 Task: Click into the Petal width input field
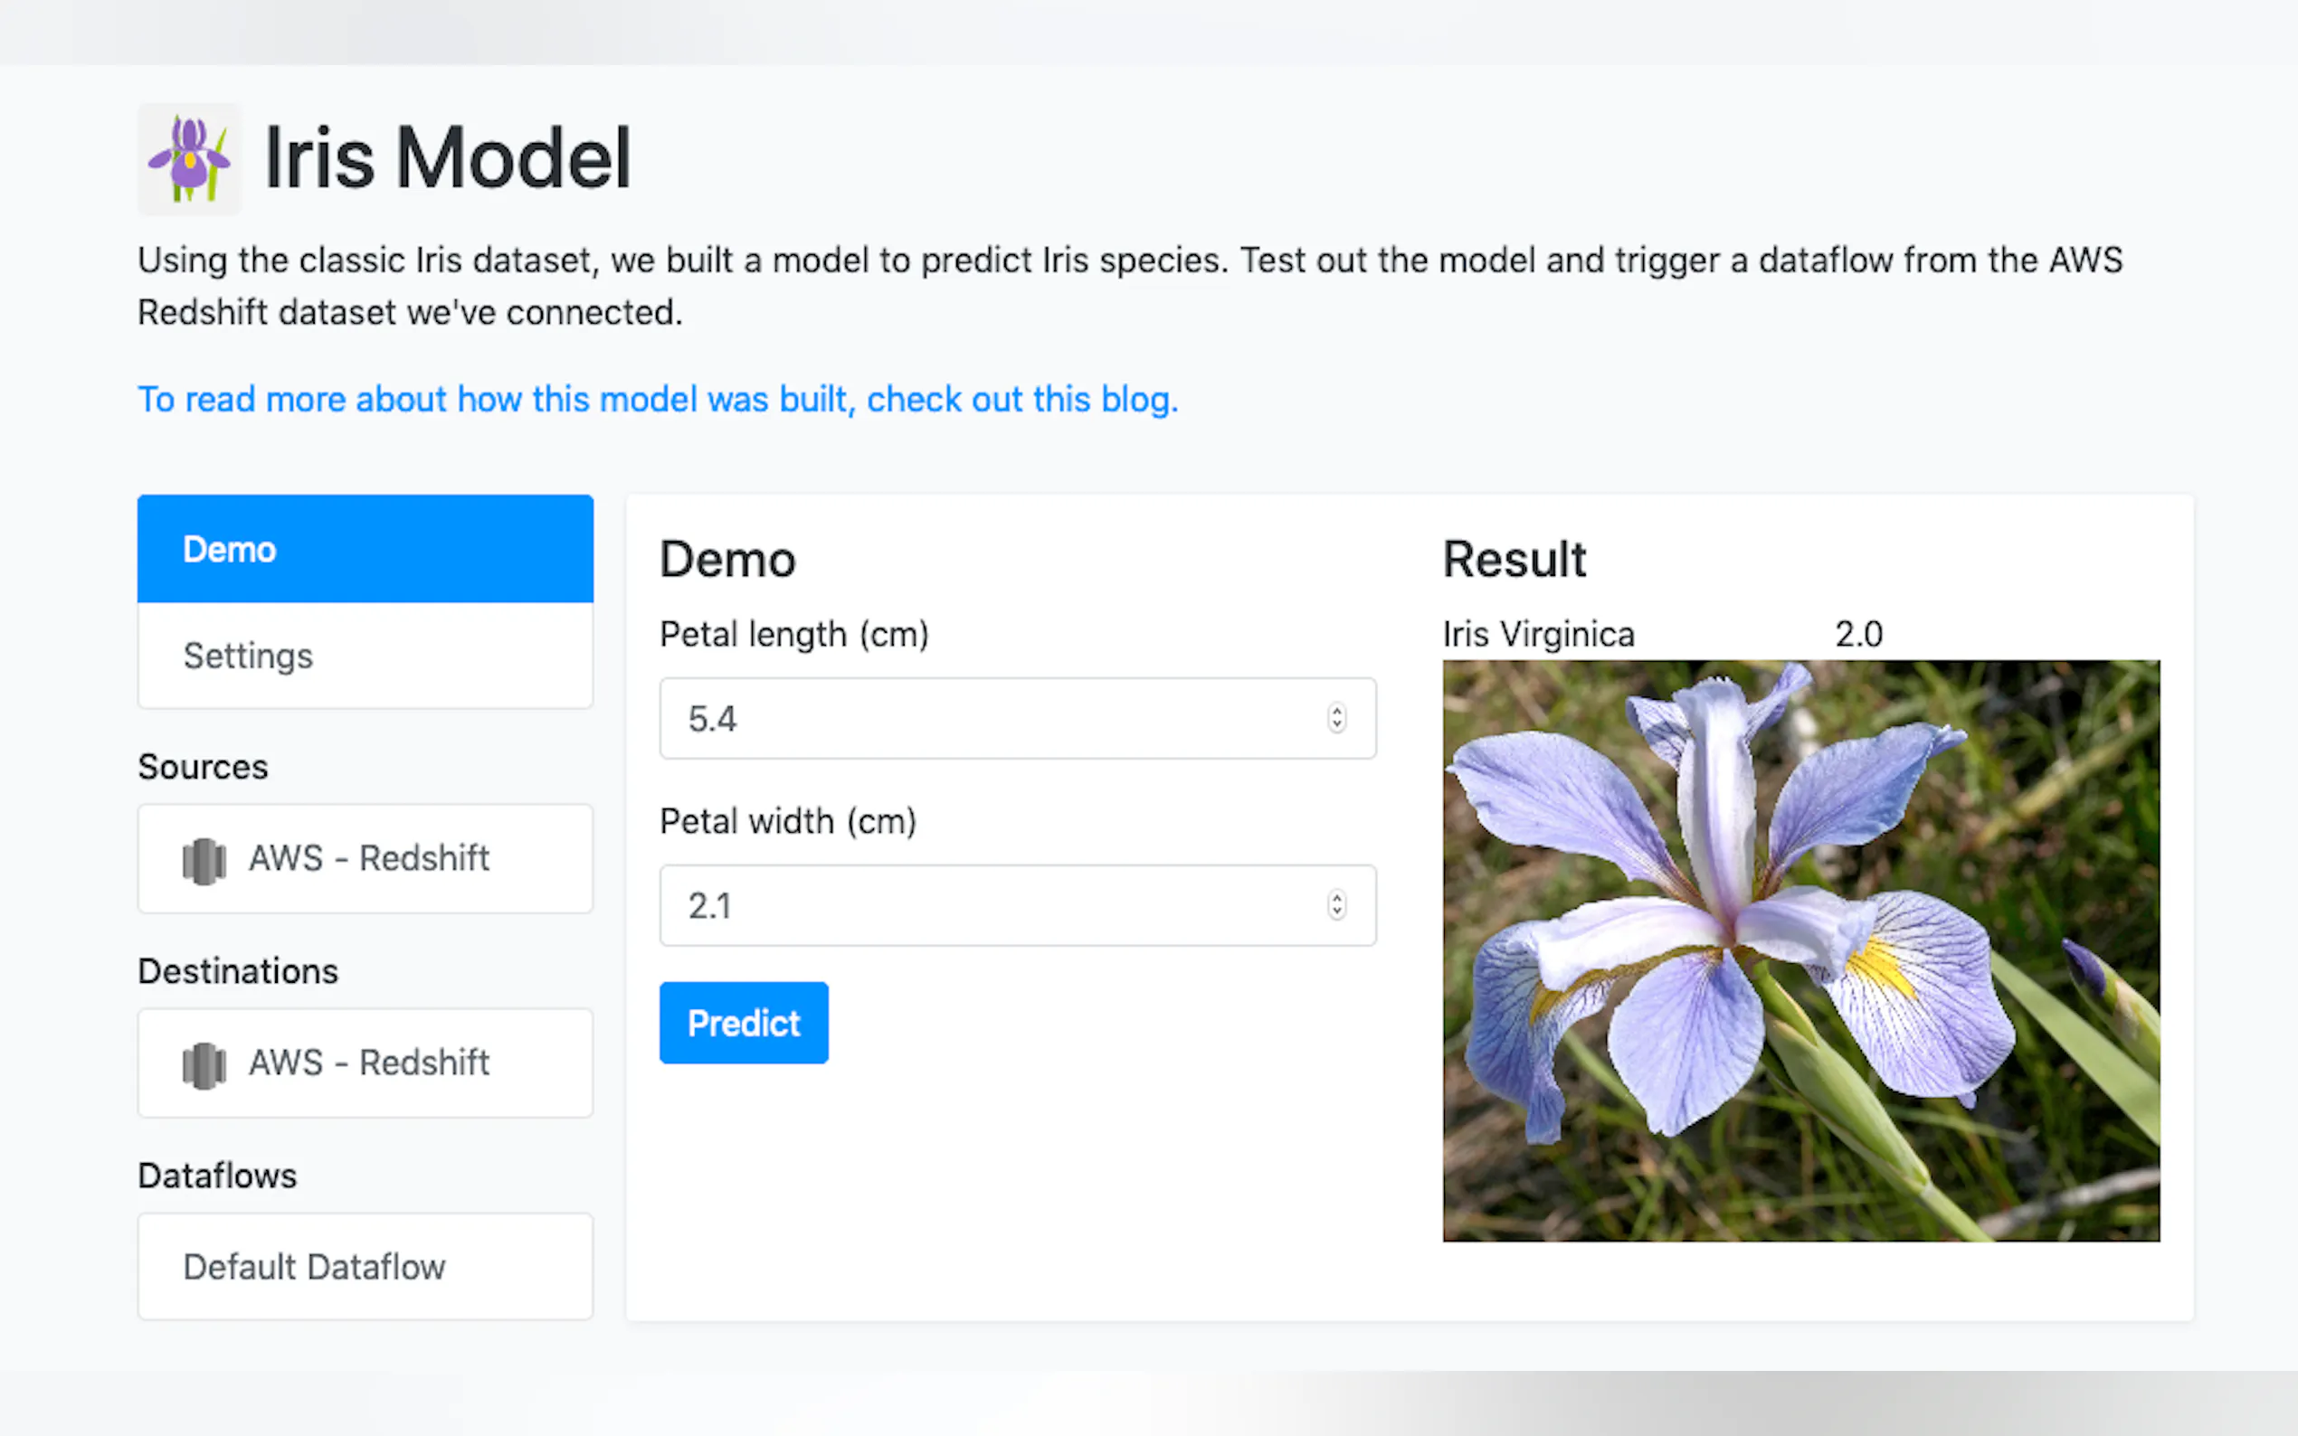[988, 906]
